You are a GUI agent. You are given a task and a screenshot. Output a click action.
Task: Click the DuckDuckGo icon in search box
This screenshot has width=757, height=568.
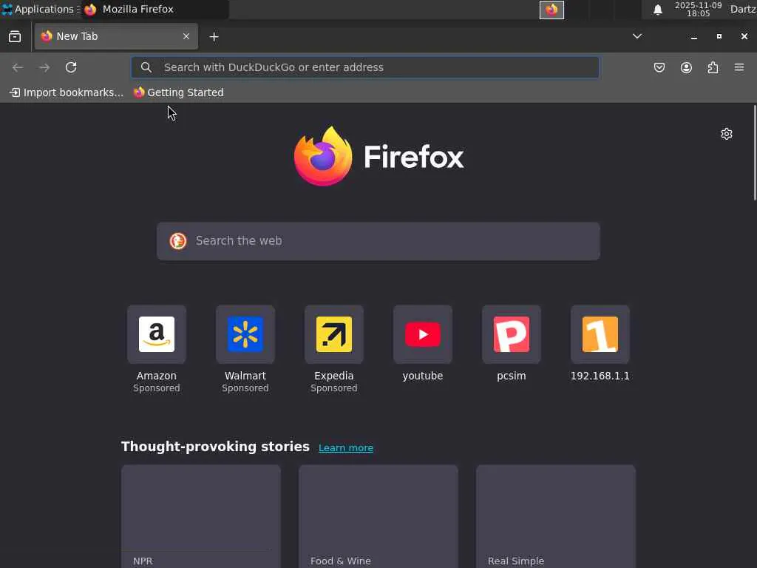tap(178, 241)
